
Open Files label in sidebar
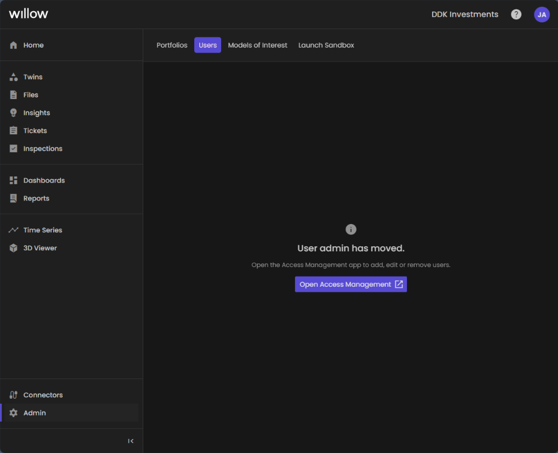coord(31,95)
